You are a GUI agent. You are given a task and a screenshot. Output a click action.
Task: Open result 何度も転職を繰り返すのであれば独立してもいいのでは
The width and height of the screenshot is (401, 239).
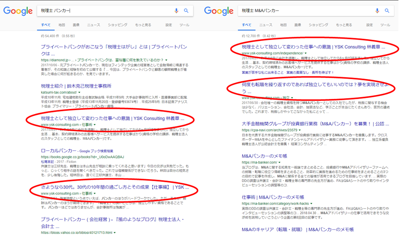tap(315, 88)
